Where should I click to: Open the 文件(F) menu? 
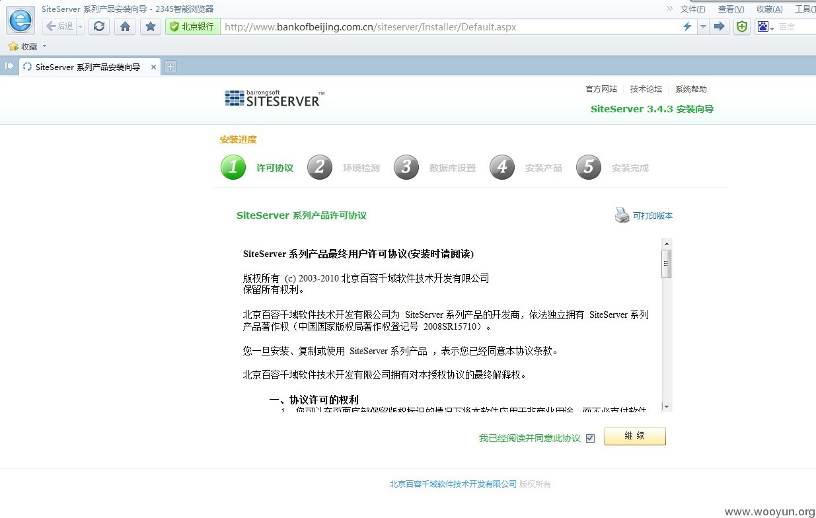pyautogui.click(x=693, y=9)
